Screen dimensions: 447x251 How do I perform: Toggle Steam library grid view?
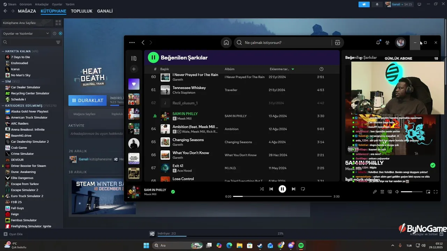click(58, 23)
